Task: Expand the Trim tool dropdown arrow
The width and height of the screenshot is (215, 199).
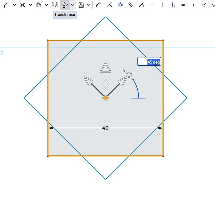Action: (x=30, y=5)
